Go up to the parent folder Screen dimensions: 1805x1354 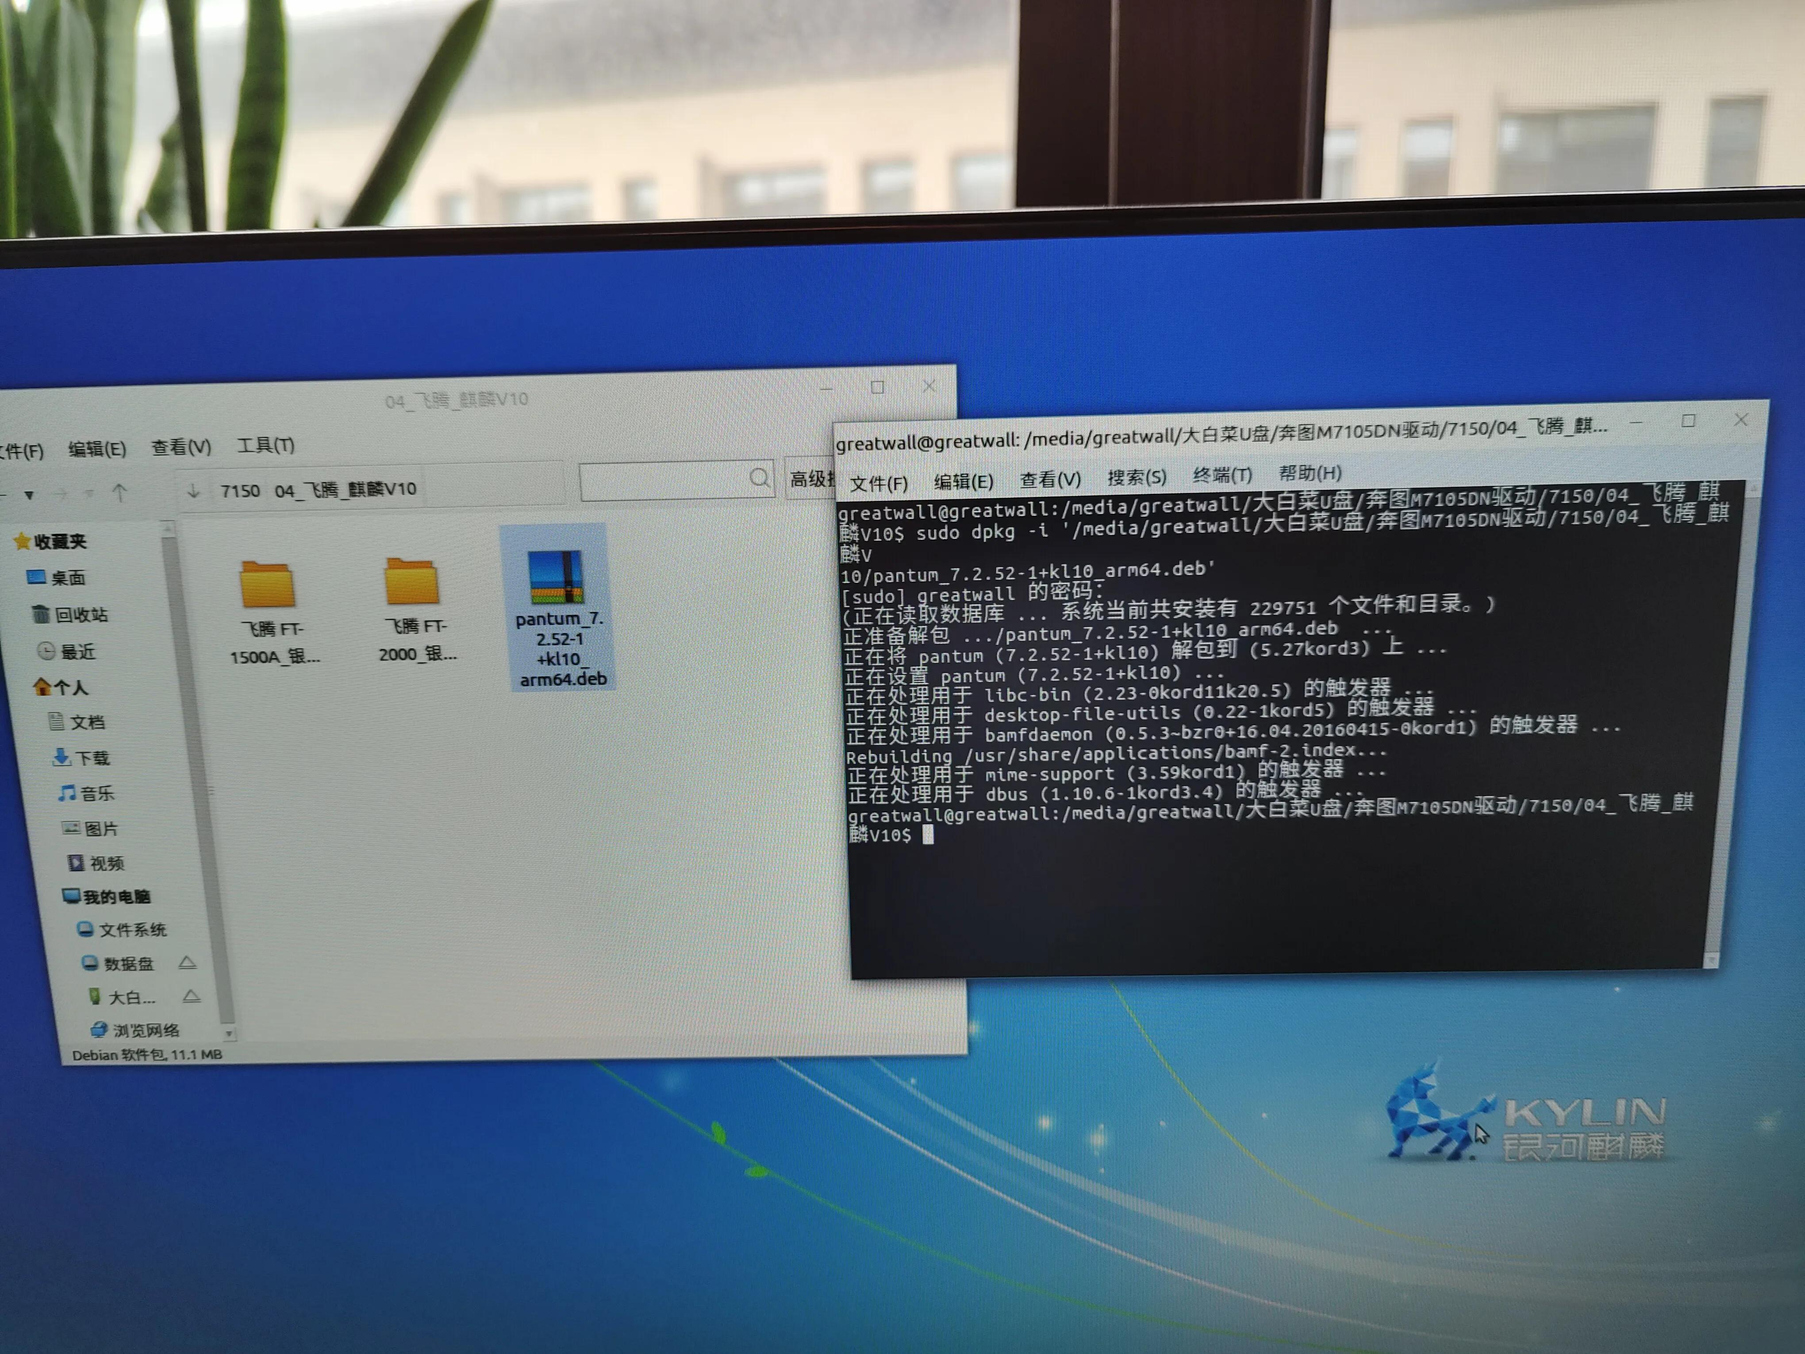pos(120,493)
